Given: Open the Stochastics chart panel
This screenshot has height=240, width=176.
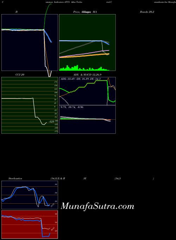Looking at the screenshot, I should (30, 195).
